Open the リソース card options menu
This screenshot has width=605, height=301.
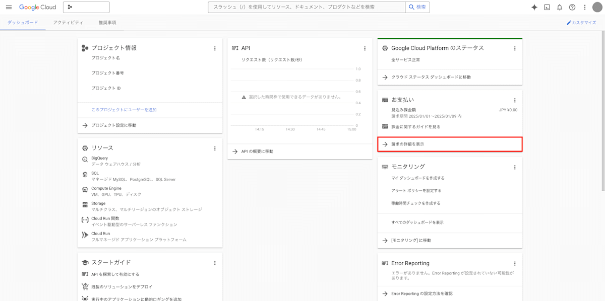coord(215,148)
